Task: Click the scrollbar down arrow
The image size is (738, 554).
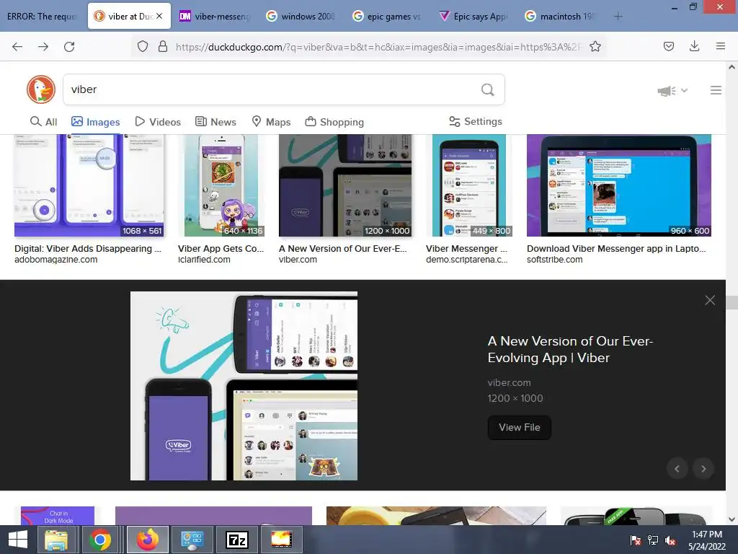Action: tap(732, 519)
